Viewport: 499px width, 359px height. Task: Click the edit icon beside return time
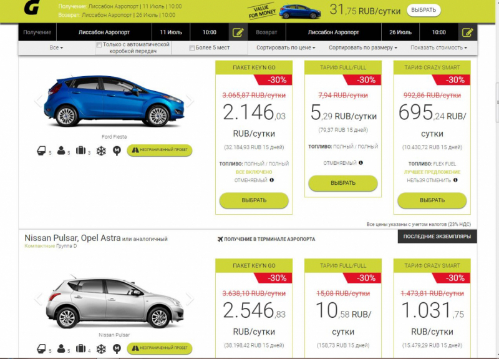click(x=468, y=32)
